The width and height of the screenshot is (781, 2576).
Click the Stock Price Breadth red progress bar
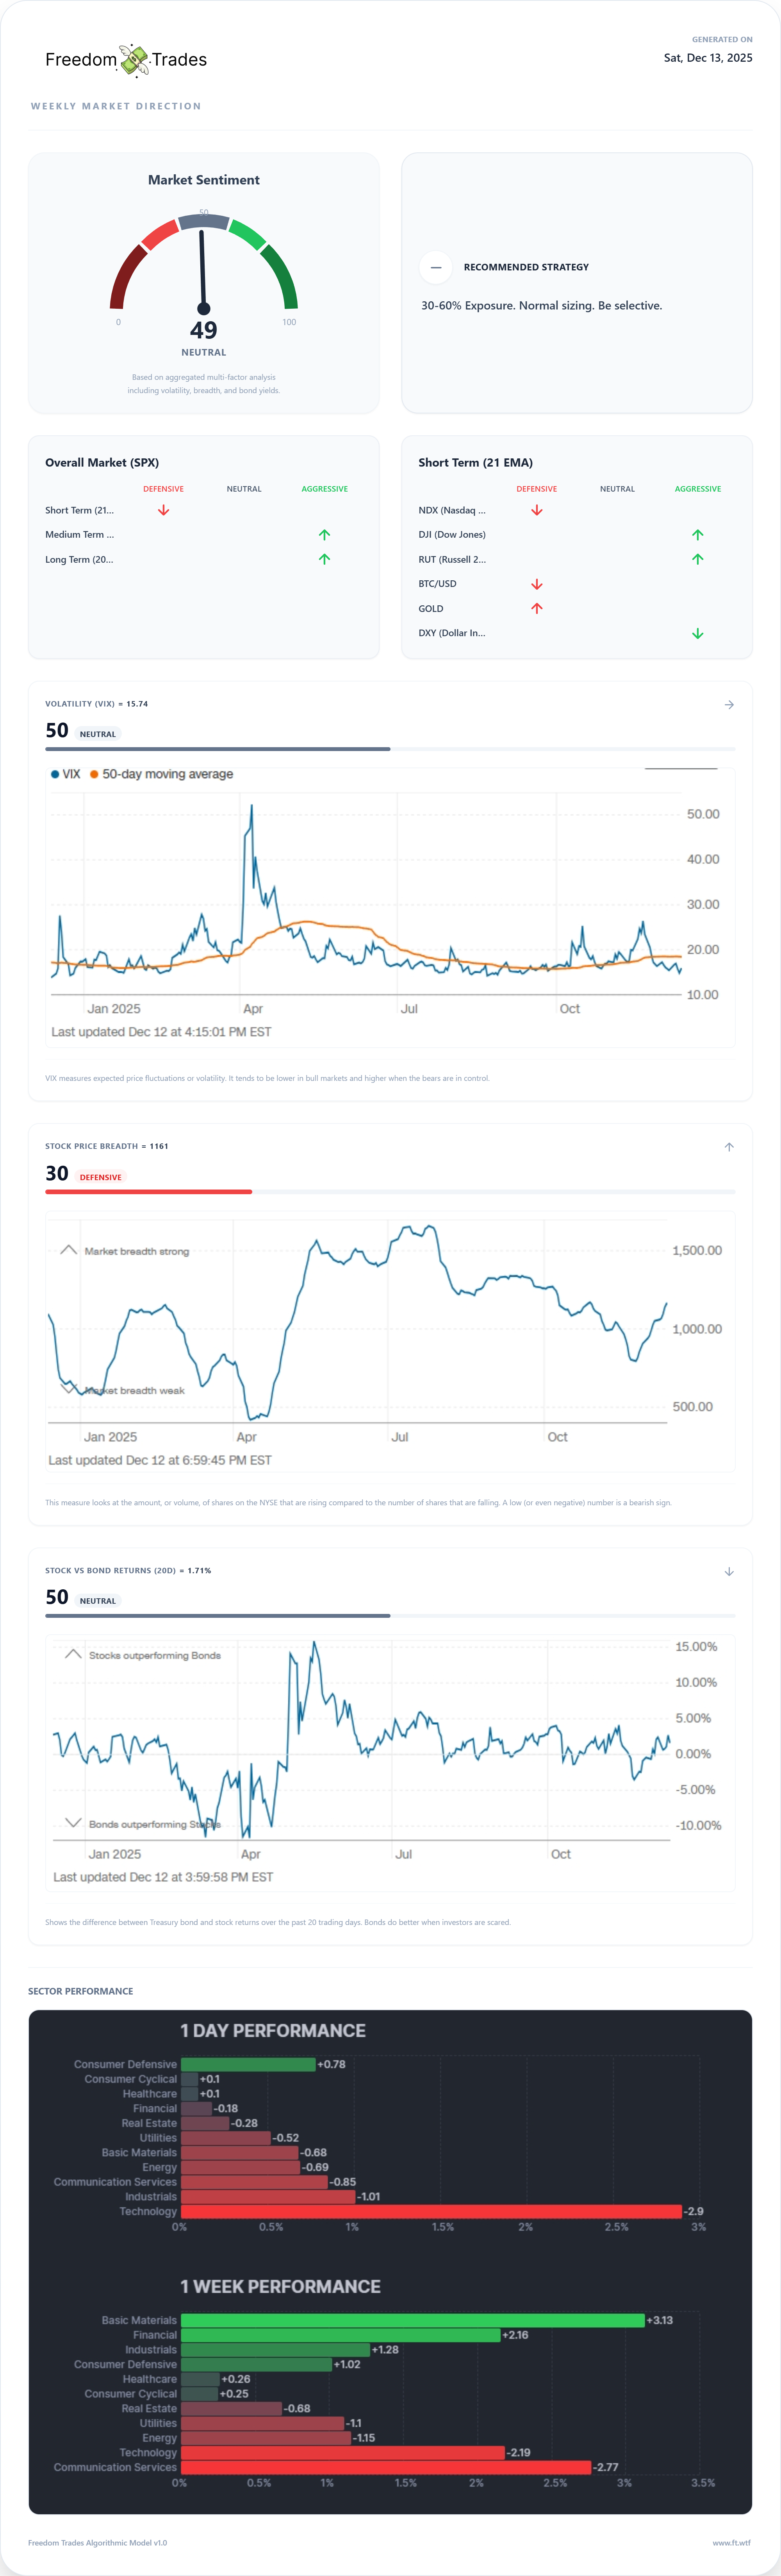point(148,1192)
